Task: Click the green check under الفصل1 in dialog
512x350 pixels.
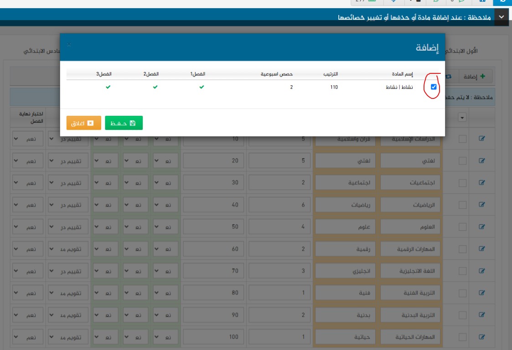Action: [202, 87]
